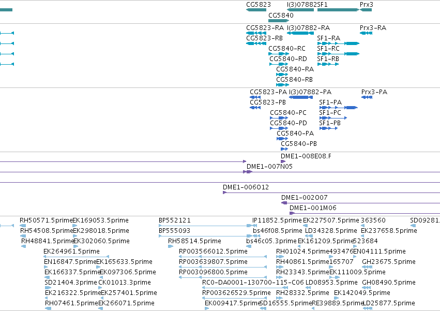Select EST IP11852.5prime

tap(254, 226)
